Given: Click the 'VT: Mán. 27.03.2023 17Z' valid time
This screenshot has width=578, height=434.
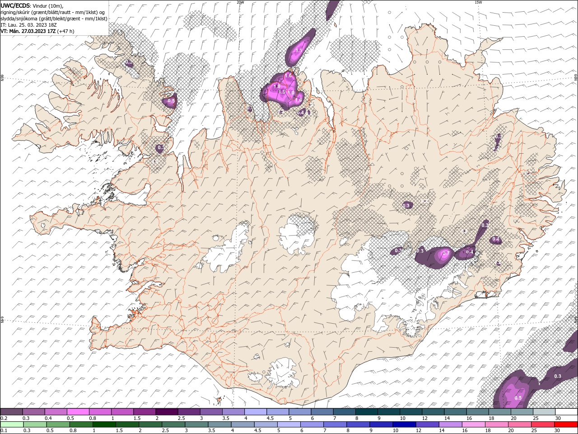Looking at the screenshot, I should pyautogui.click(x=28, y=31).
